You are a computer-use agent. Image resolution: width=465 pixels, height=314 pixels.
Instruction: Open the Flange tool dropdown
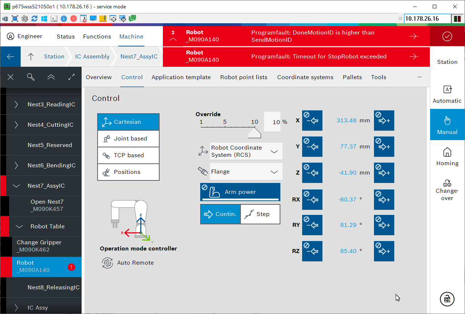[246, 172]
